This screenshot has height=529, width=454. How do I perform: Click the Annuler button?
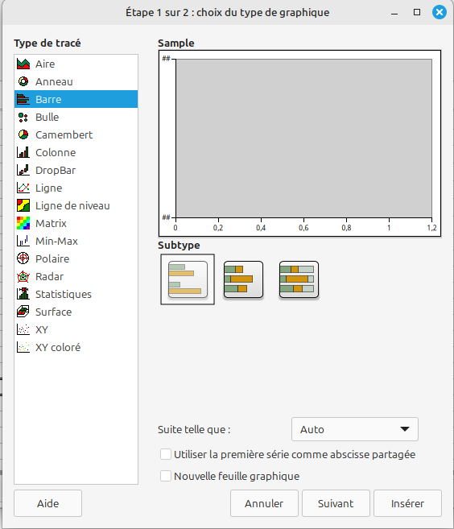click(x=264, y=503)
